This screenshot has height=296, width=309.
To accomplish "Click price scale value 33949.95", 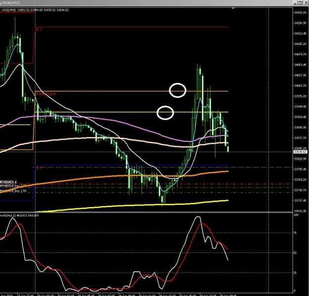I will pos(300,107).
